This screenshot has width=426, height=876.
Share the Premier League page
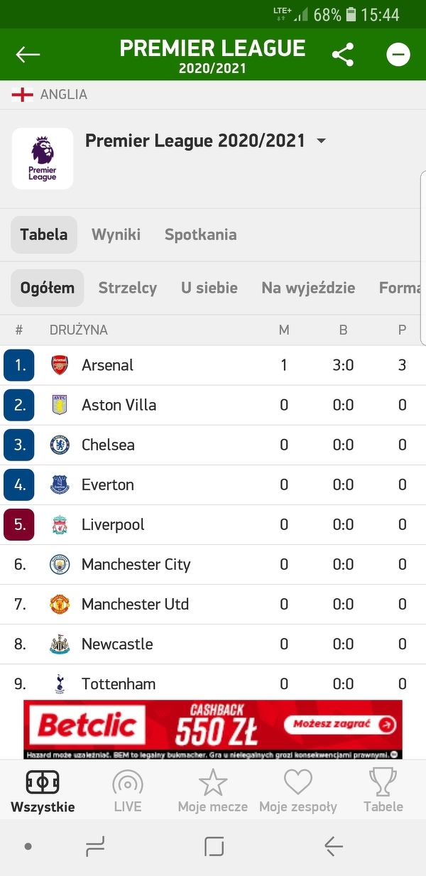click(343, 55)
